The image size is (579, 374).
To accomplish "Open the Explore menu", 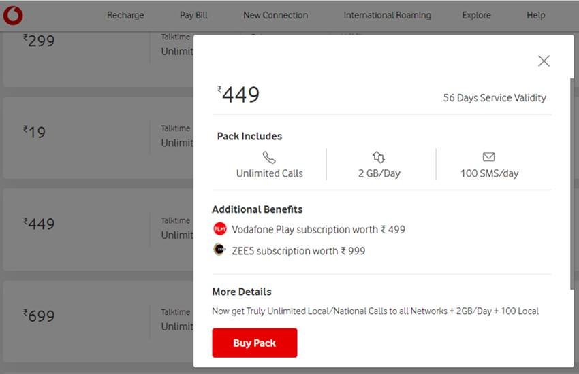I will tap(476, 15).
